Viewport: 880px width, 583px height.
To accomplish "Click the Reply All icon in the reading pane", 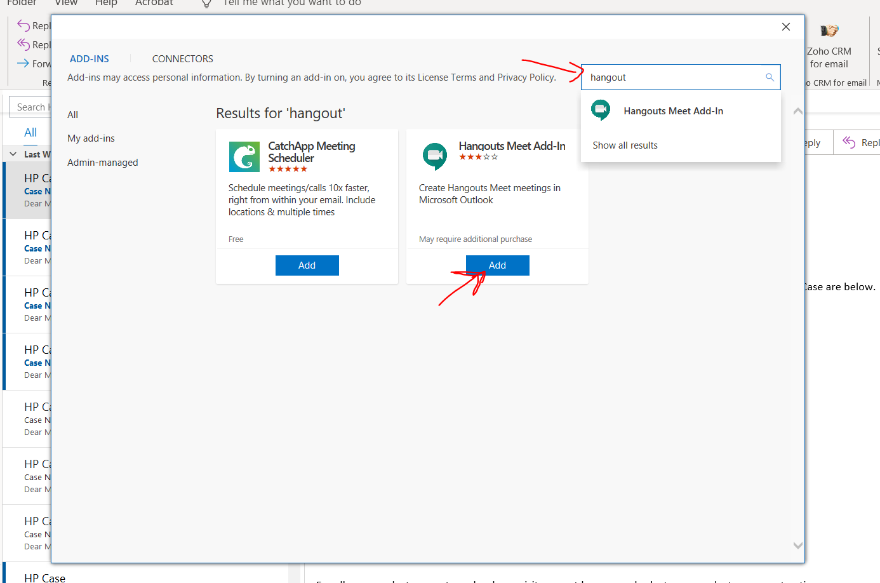I will (849, 142).
